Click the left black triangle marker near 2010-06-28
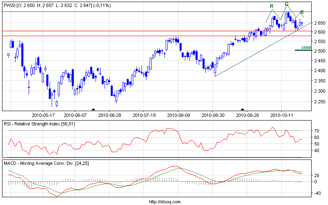This screenshot has width=328, height=205. click(93, 109)
